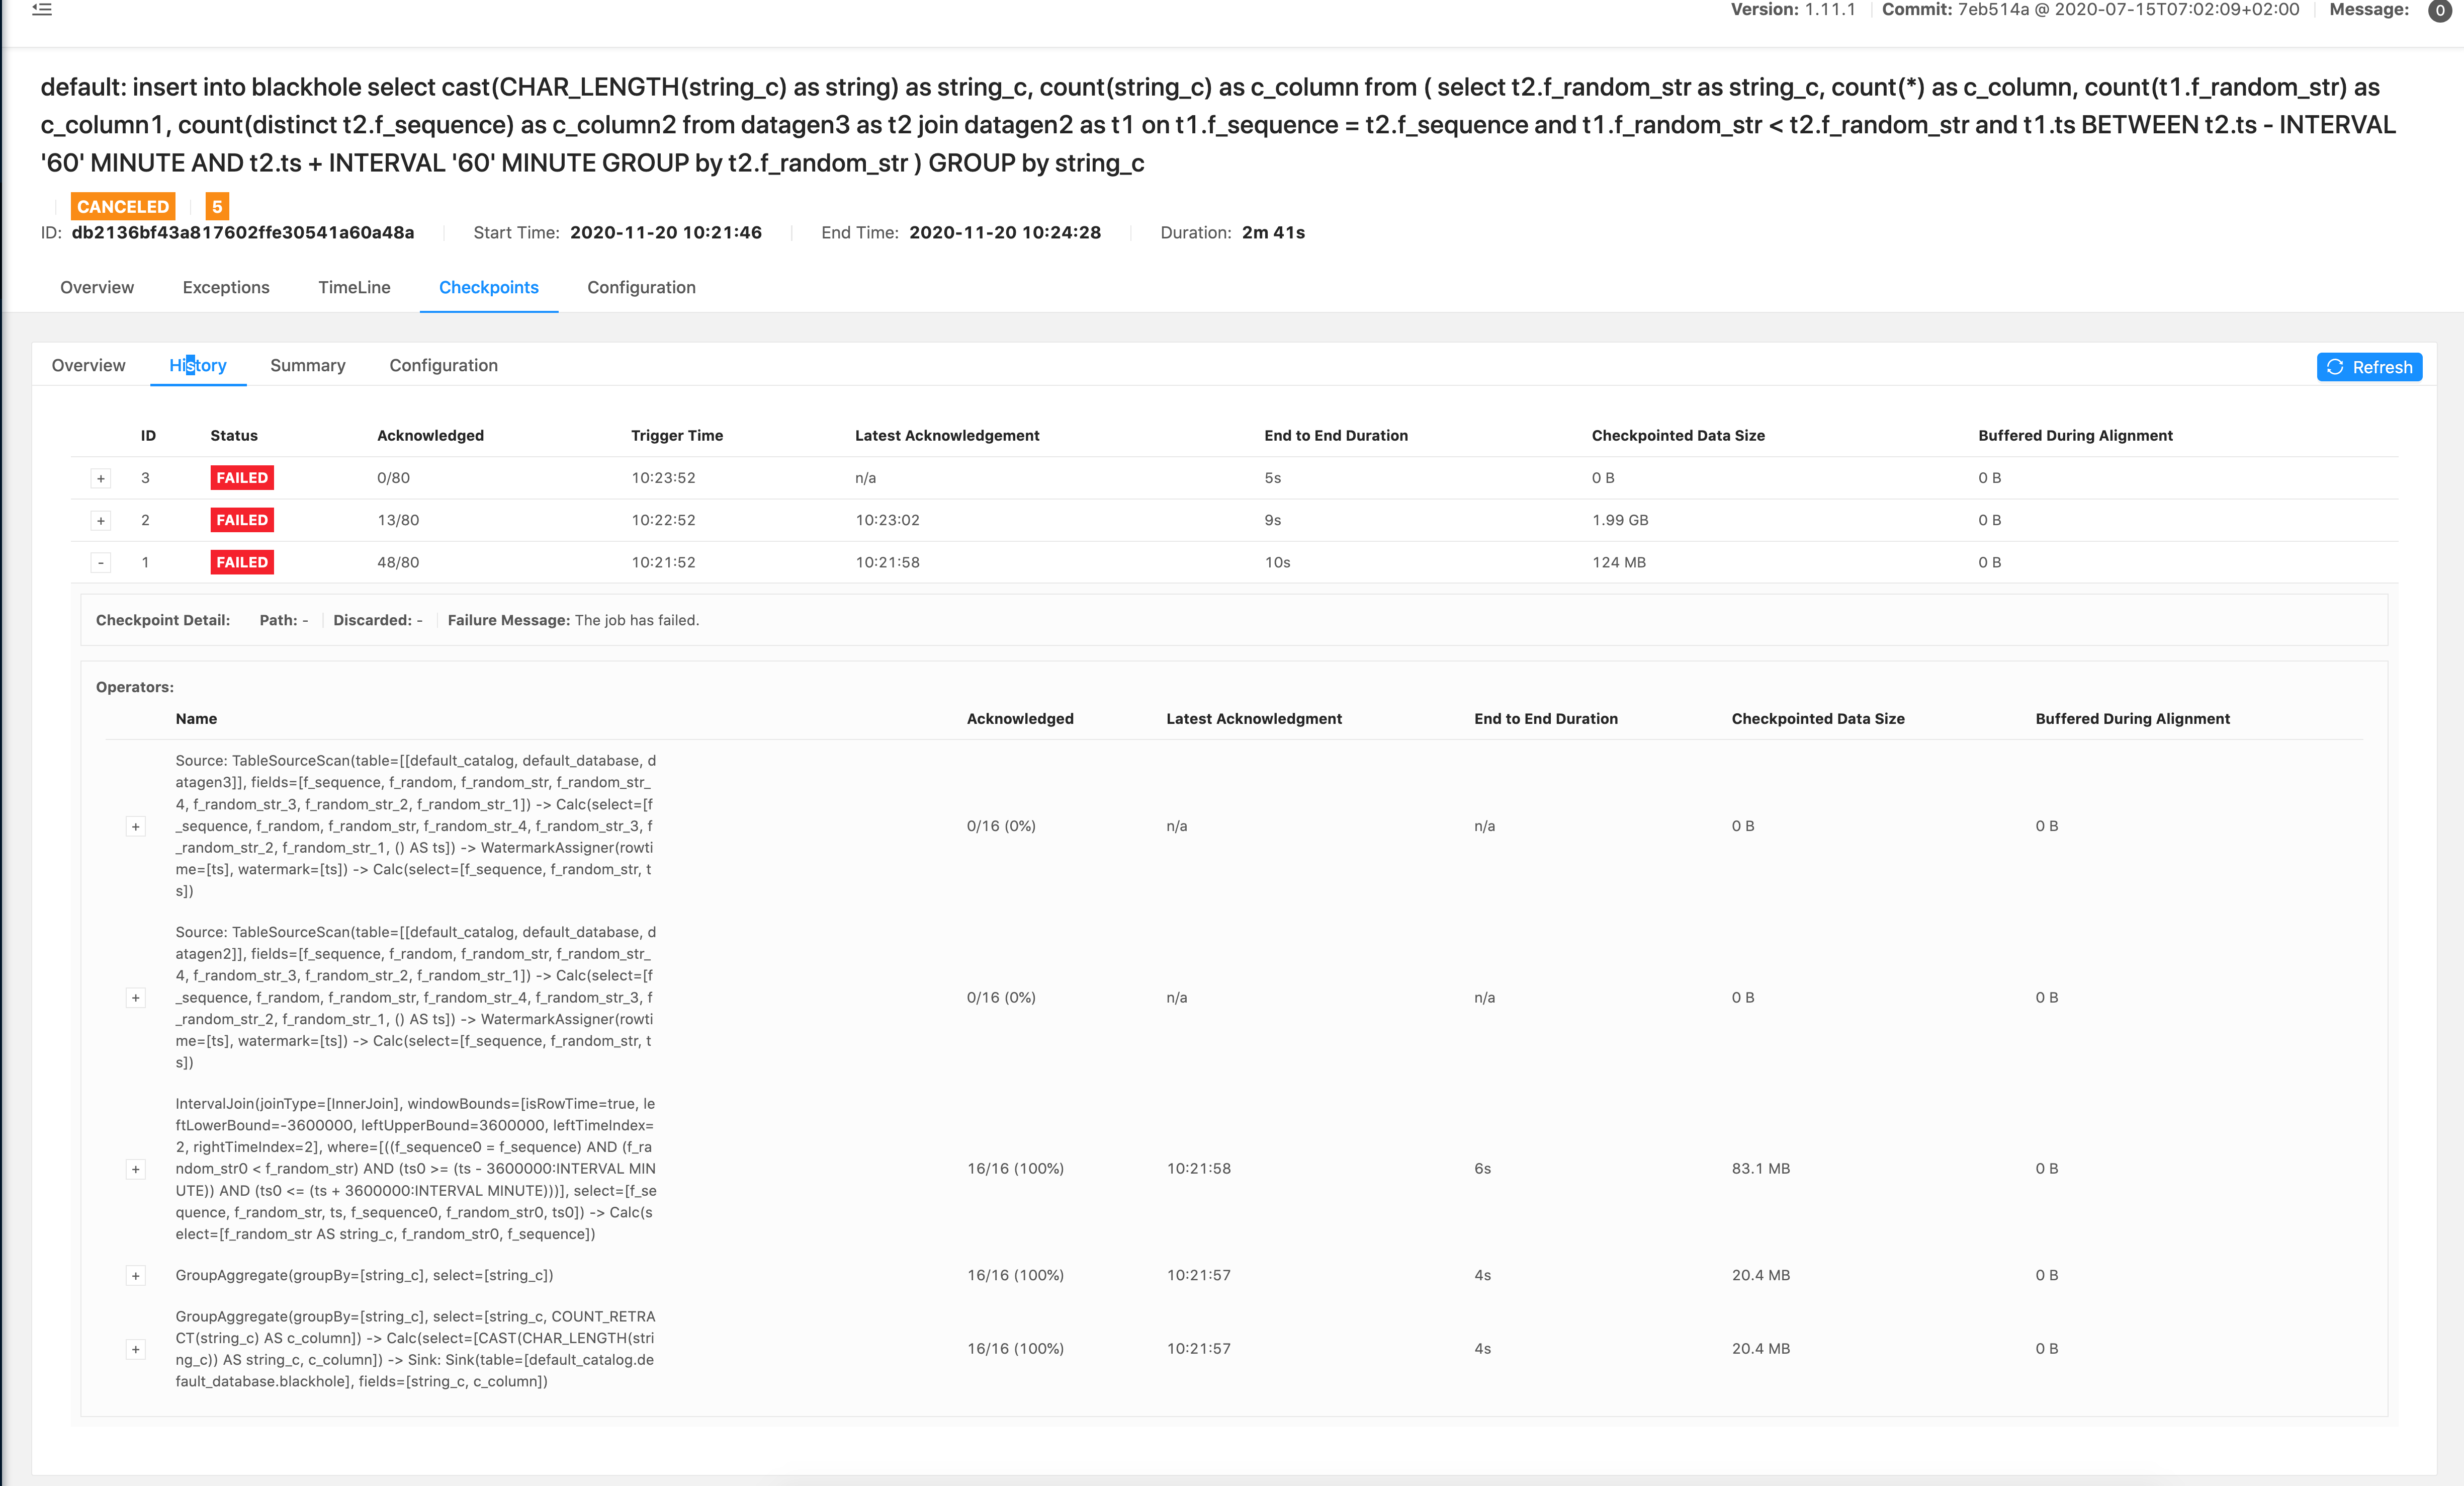Viewport: 2464px width, 1486px height.
Task: Expand the first GroupAggregate operator row
Action: [x=136, y=1276]
